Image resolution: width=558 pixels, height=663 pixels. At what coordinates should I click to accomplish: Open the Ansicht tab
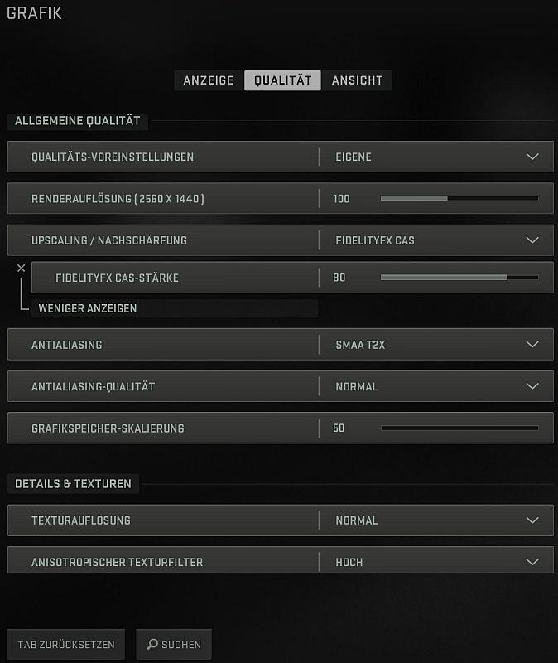click(x=358, y=80)
